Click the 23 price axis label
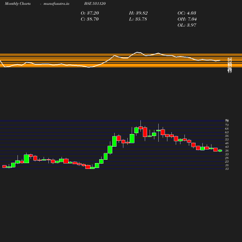Screen dimensions: 242x242 (227, 162)
